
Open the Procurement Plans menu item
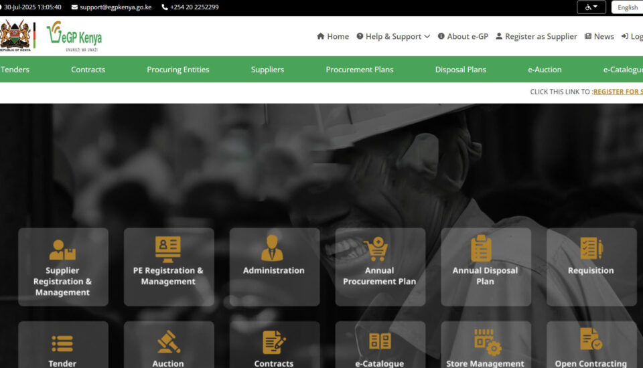[360, 70]
